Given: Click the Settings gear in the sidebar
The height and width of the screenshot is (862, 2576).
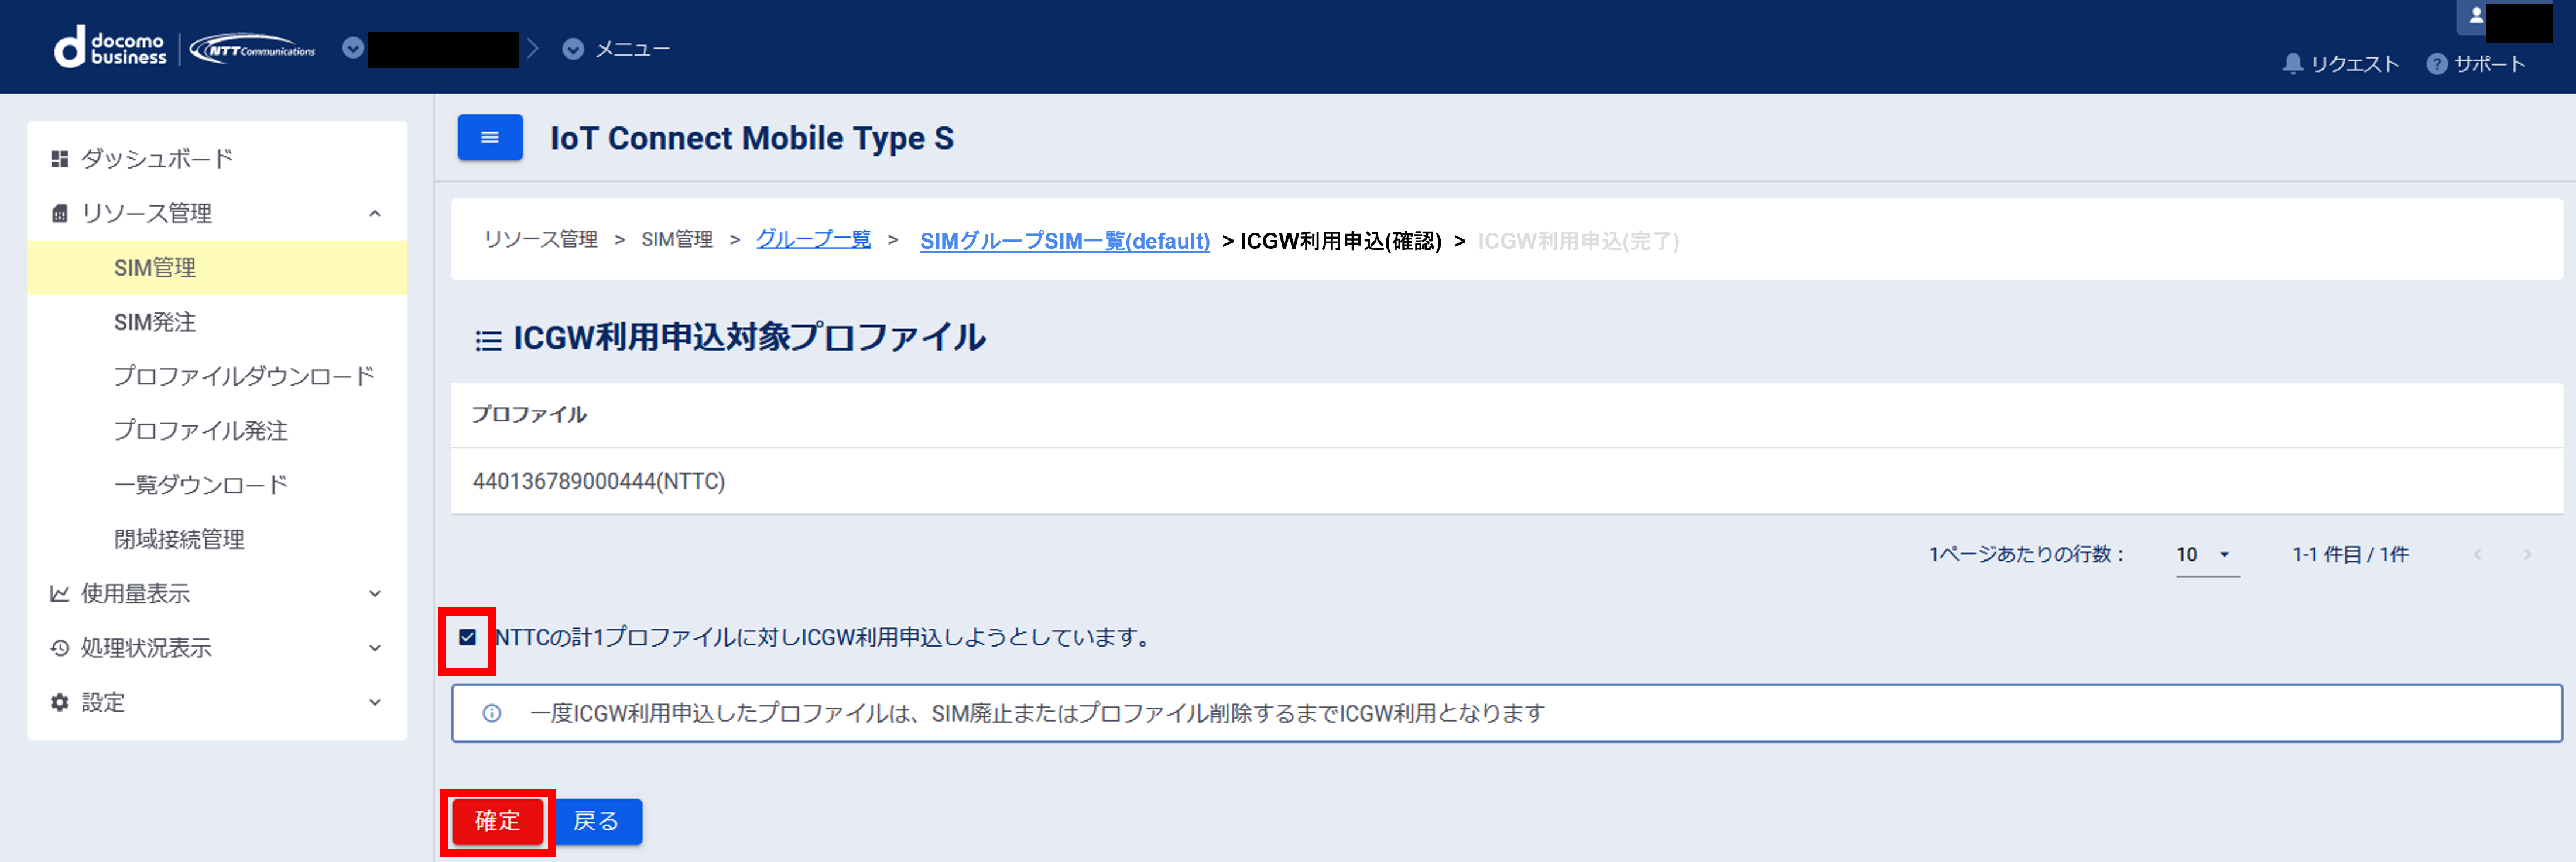Looking at the screenshot, I should pos(60,702).
